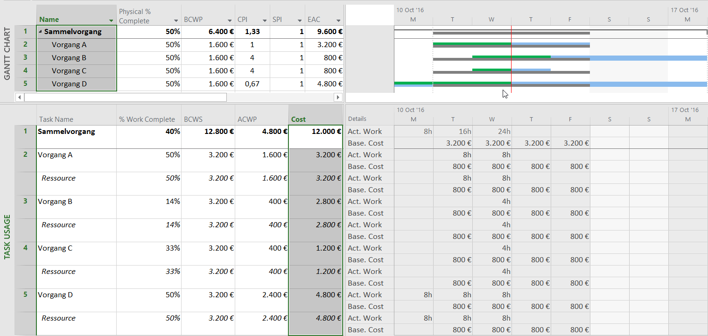This screenshot has height=336, width=708.
Task: Click the left scroll arrow of the horizontal scrollbar
Action: tap(19, 97)
